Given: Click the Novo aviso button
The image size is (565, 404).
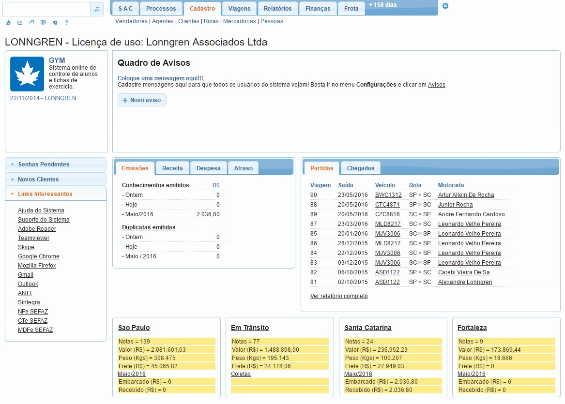Looking at the screenshot, I should click(x=142, y=100).
